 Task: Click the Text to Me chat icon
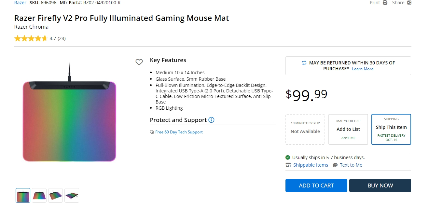click(x=335, y=165)
